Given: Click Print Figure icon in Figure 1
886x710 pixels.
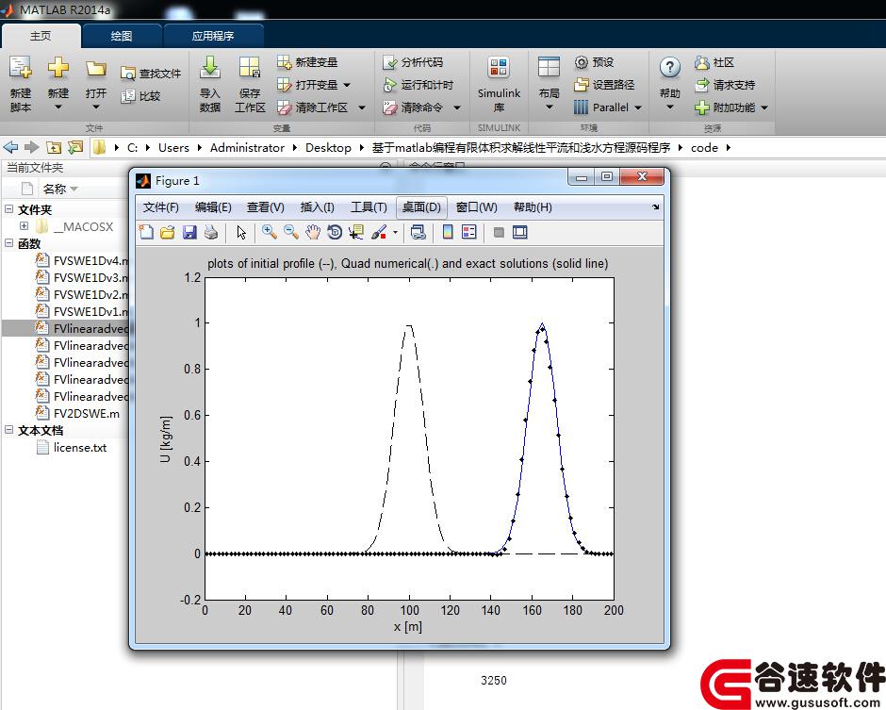Looking at the screenshot, I should 211,232.
